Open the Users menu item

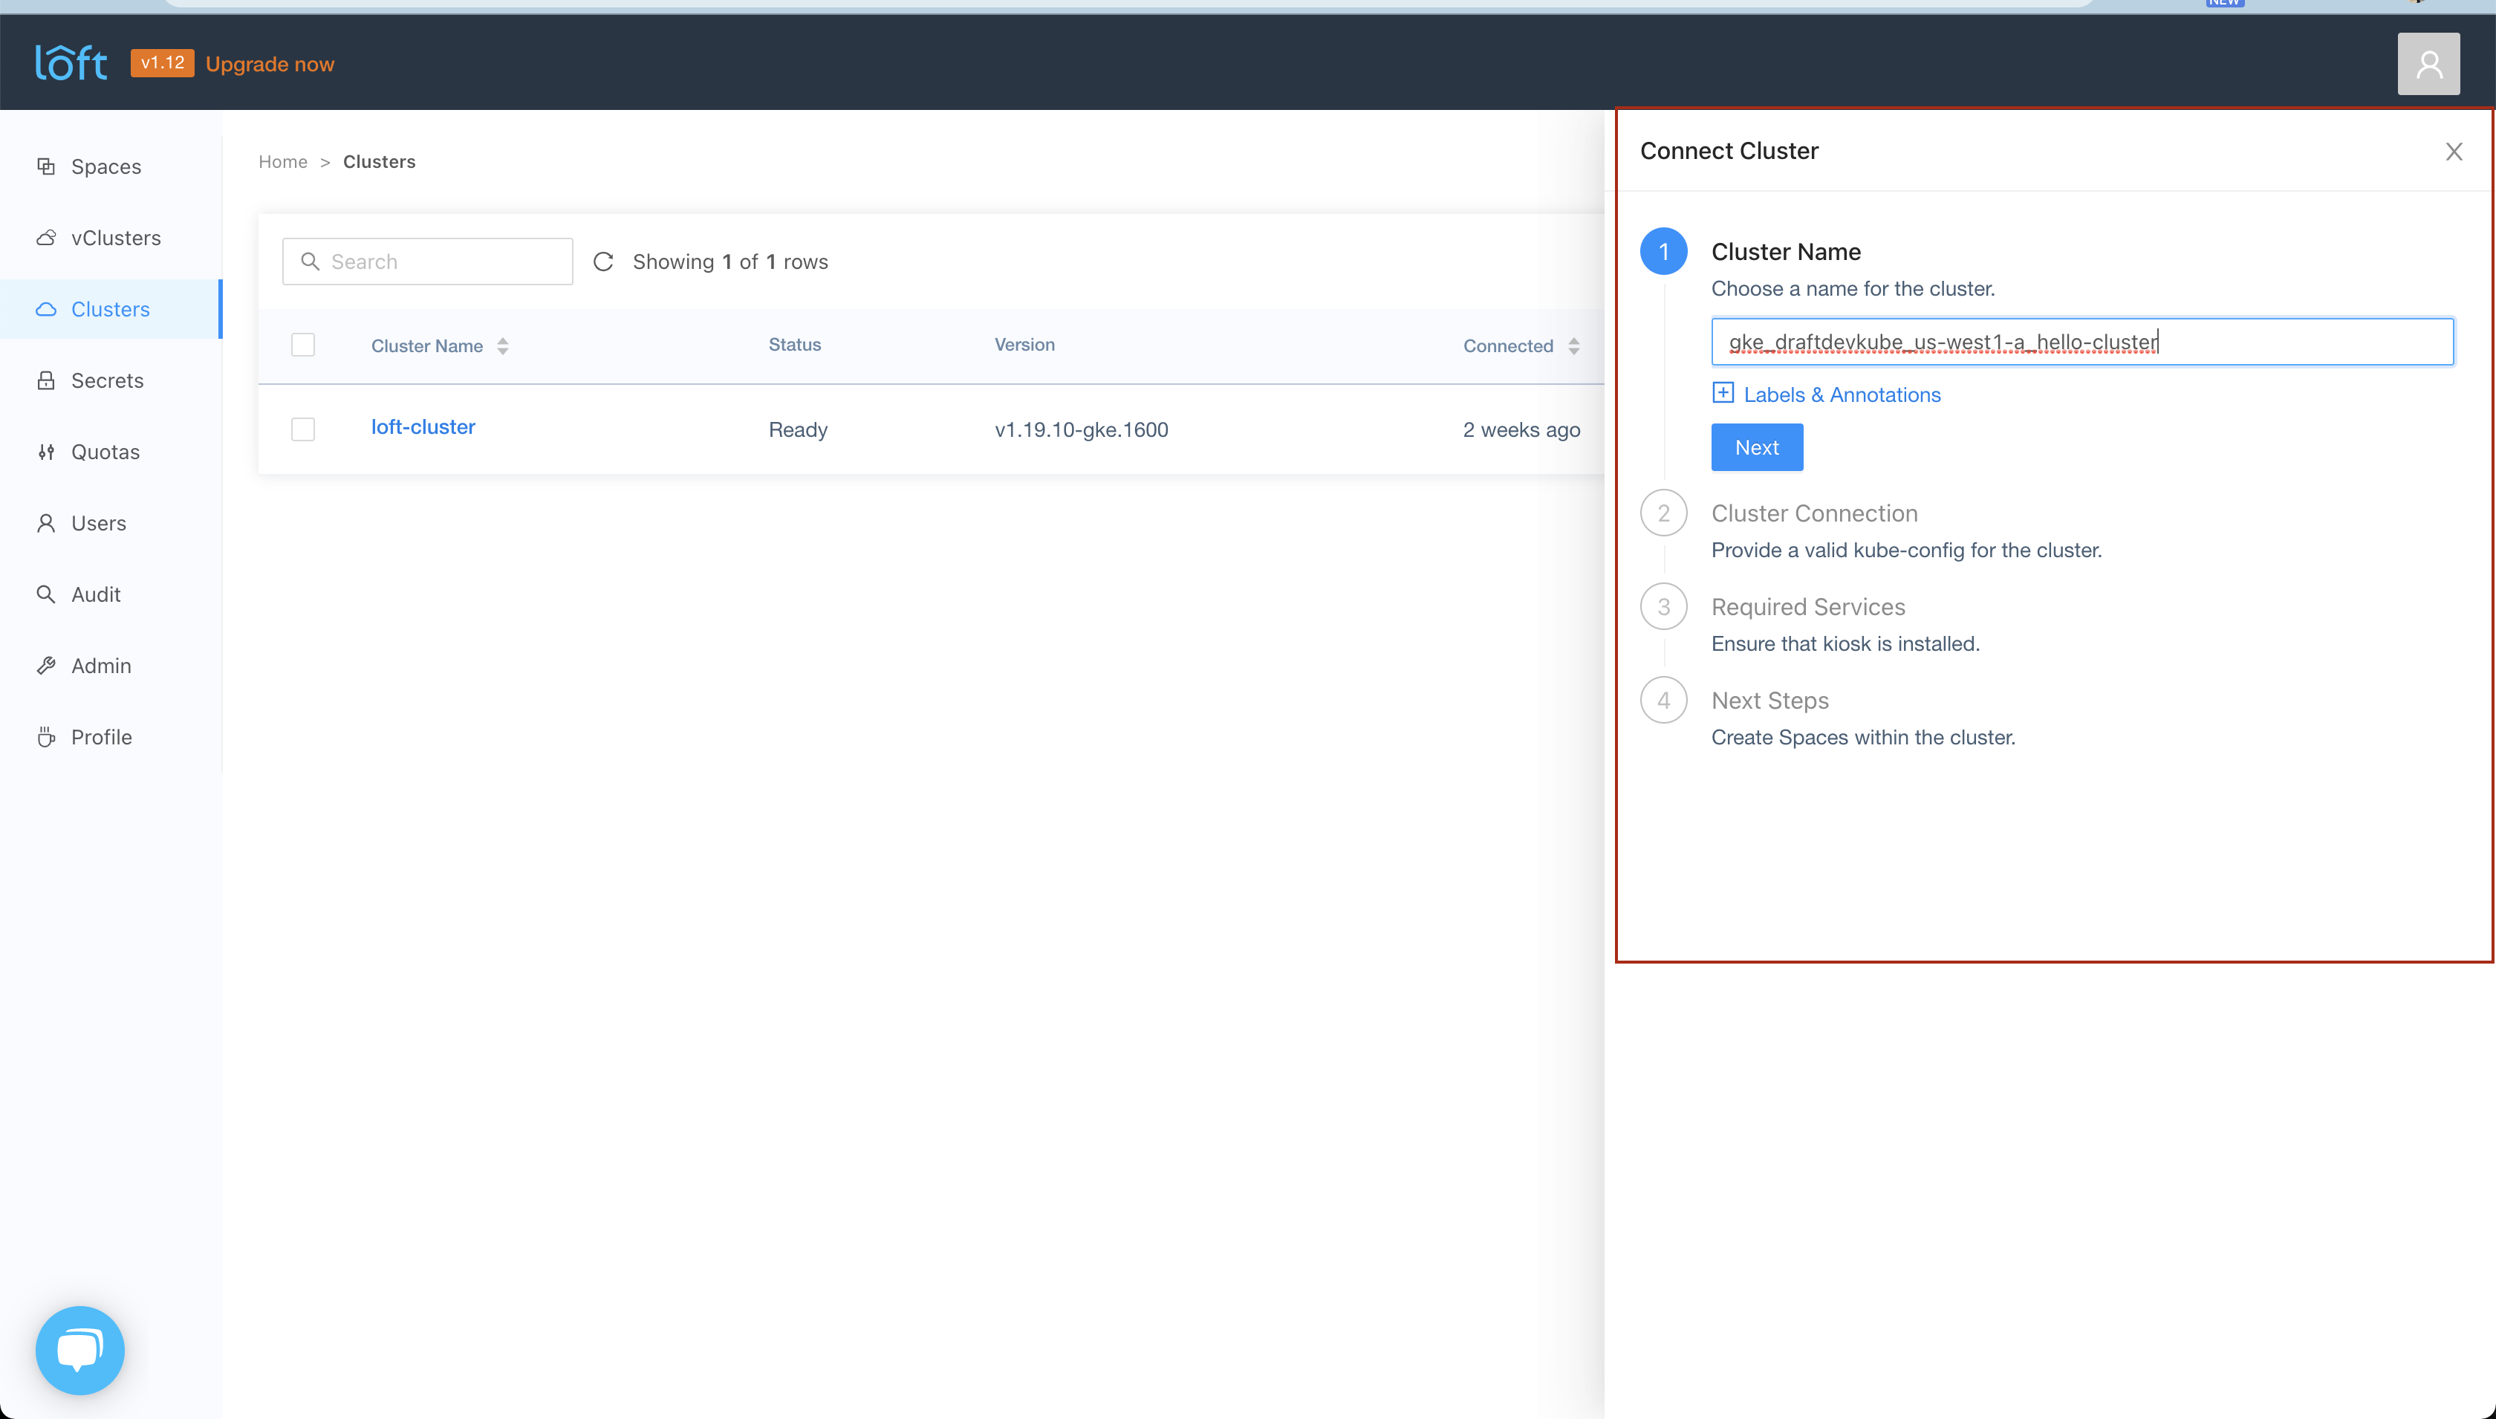[x=98, y=523]
